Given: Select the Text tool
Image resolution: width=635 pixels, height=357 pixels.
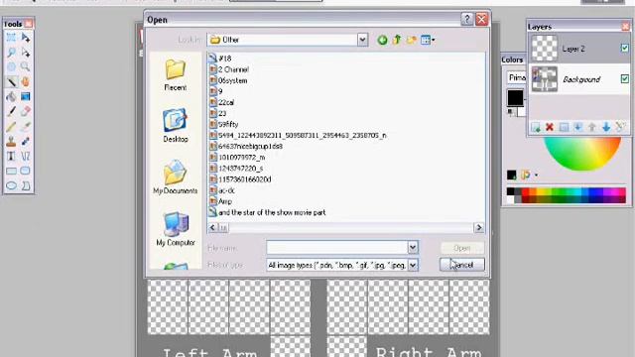Looking at the screenshot, I should [x=11, y=157].
